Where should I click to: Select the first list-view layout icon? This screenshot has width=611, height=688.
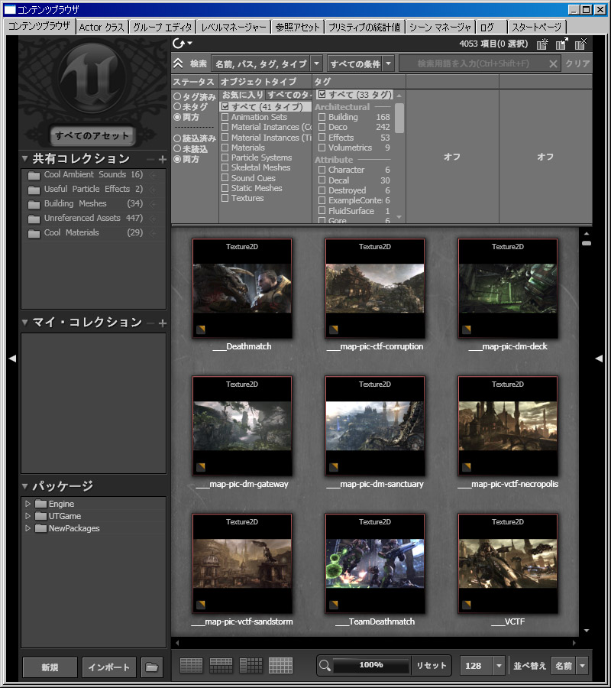191,666
